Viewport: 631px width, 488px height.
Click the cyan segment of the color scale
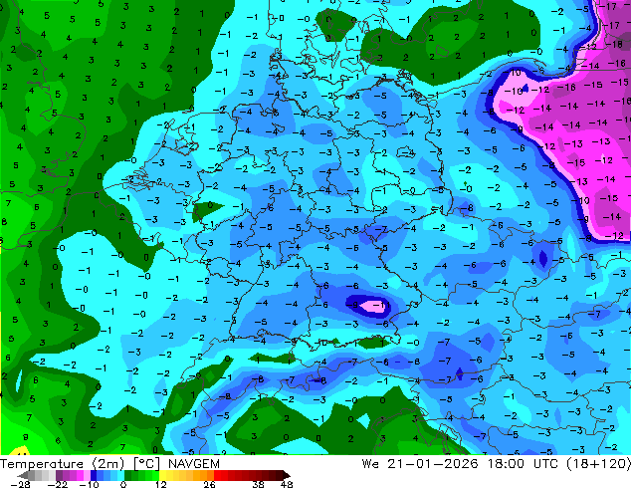(x=120, y=475)
